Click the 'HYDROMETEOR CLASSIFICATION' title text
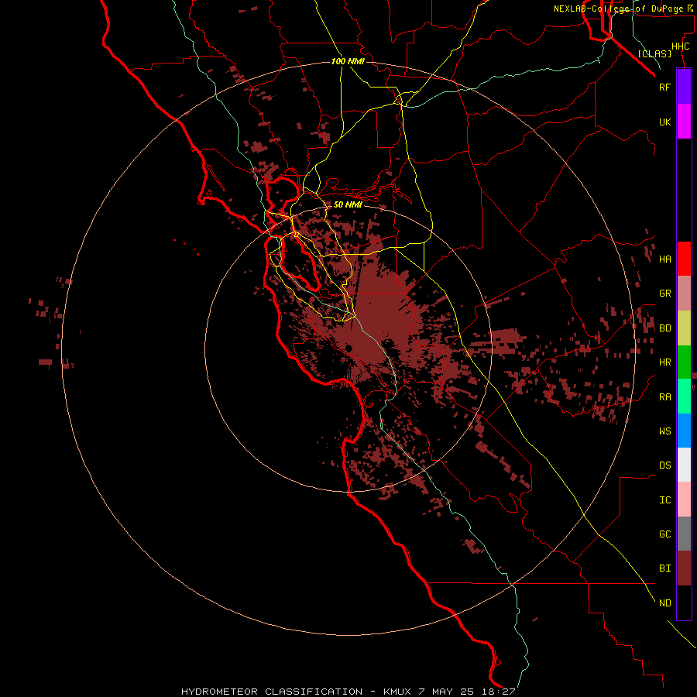This screenshot has width=697, height=697. [x=272, y=692]
